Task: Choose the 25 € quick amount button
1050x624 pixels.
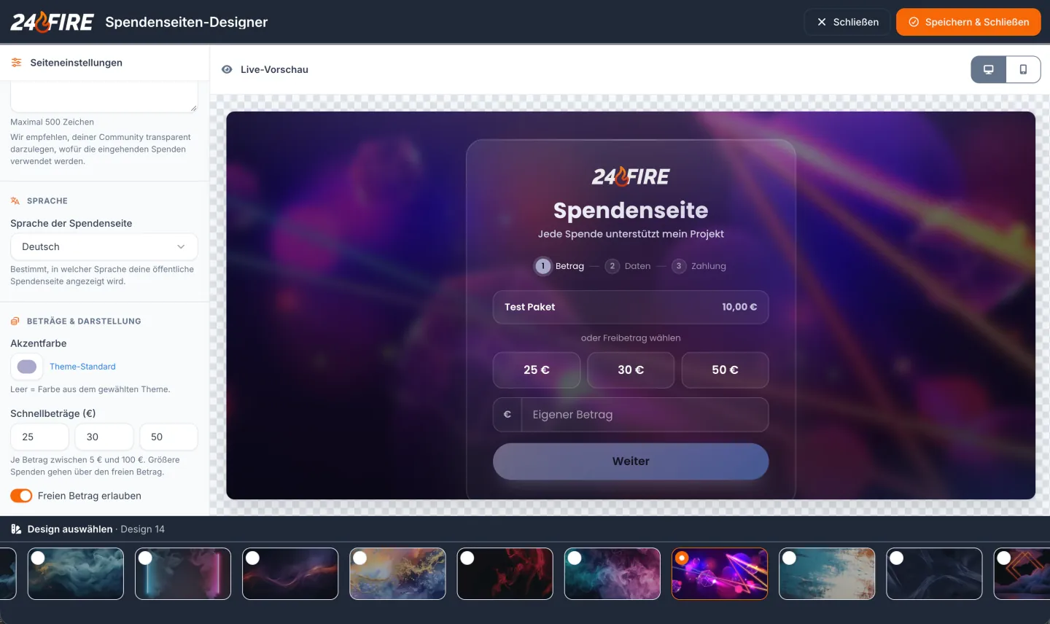Action: coord(537,370)
